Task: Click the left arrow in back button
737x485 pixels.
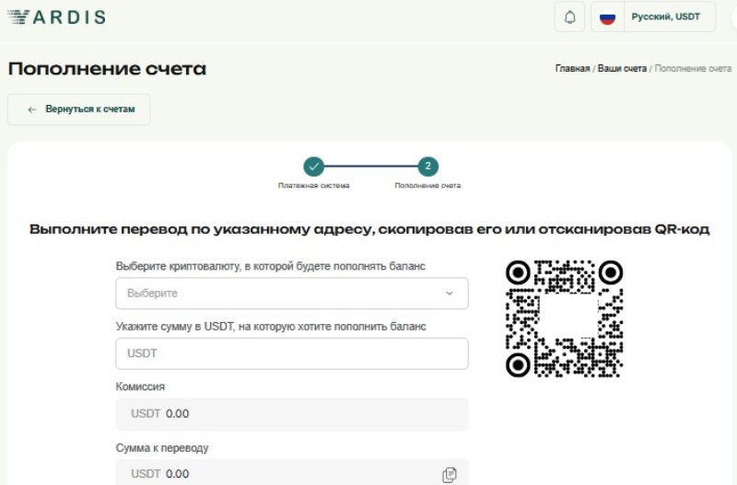Action: pos(32,110)
